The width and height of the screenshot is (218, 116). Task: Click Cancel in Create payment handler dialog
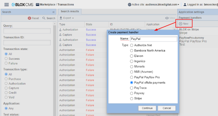167,108
